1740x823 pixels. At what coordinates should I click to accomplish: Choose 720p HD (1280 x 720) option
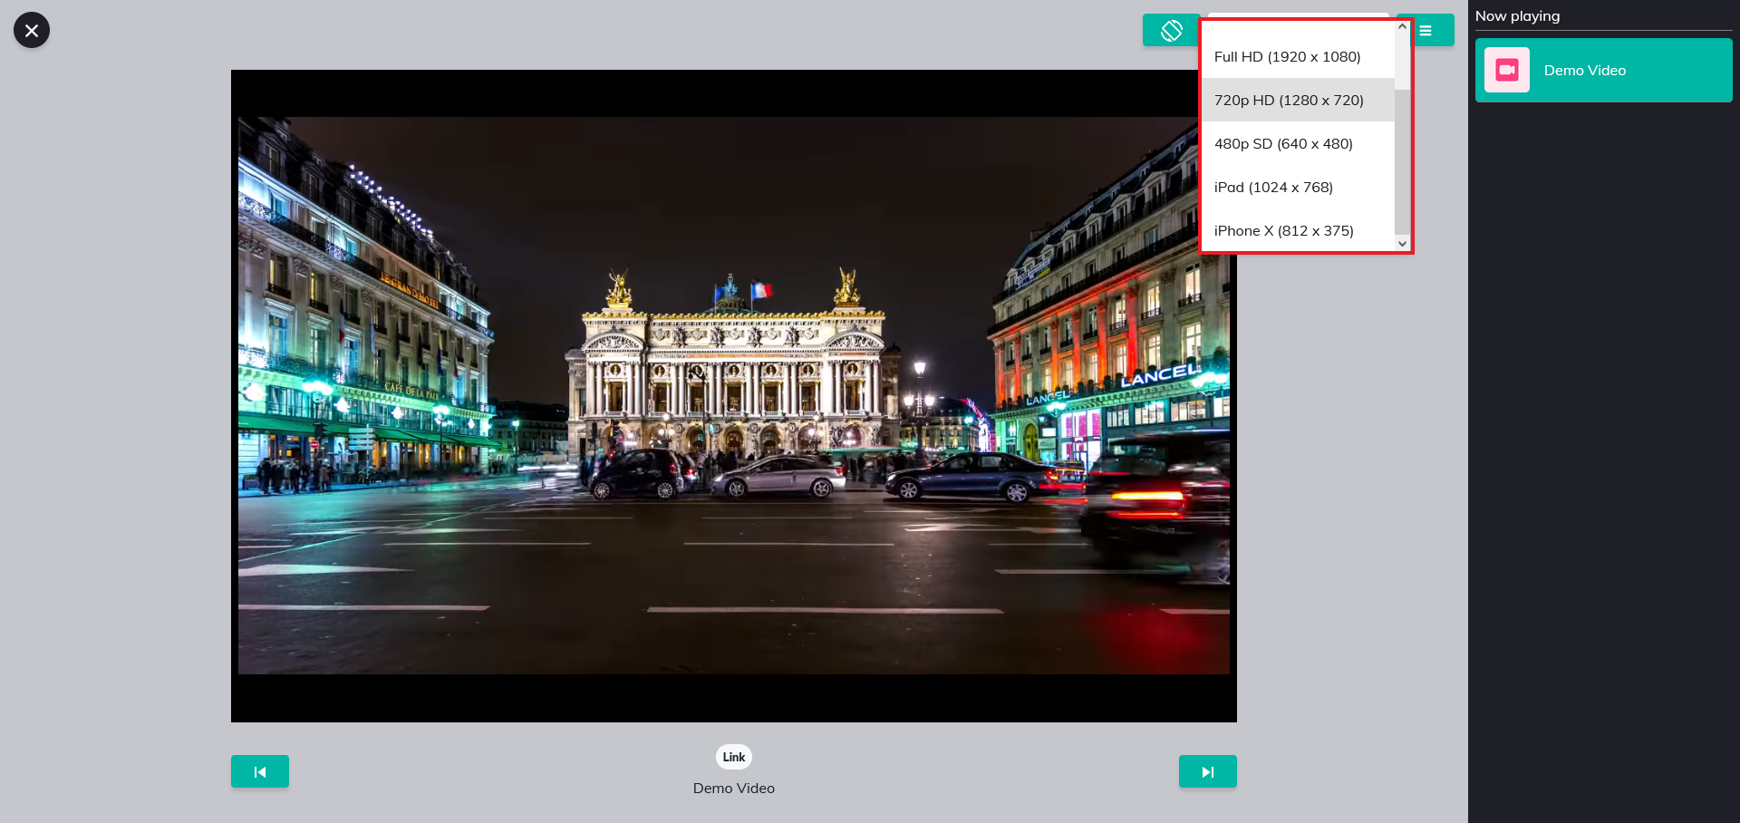(1288, 100)
